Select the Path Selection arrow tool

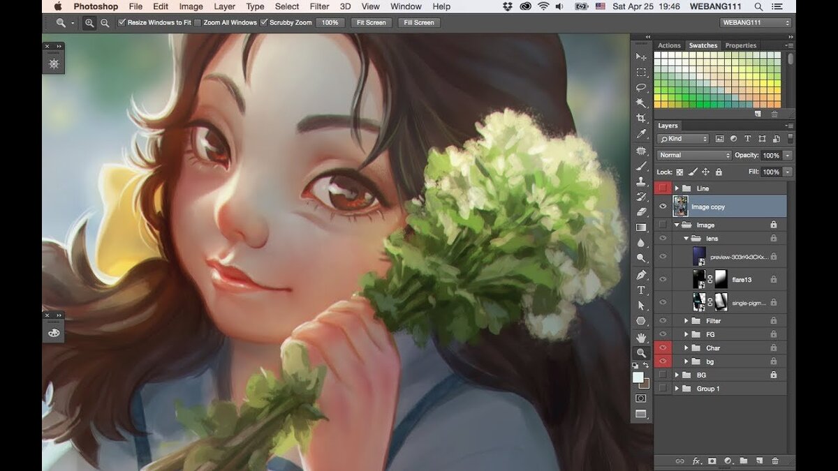pyautogui.click(x=640, y=305)
